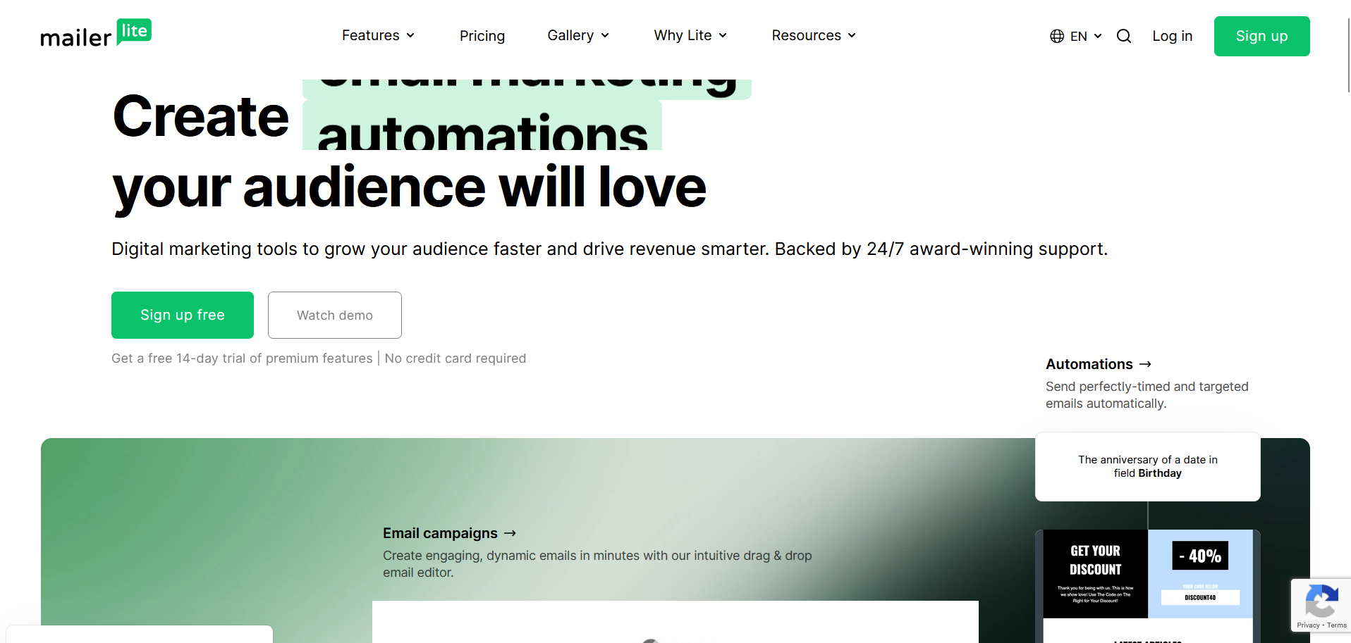Expand the Features menu chevron

pyautogui.click(x=410, y=35)
